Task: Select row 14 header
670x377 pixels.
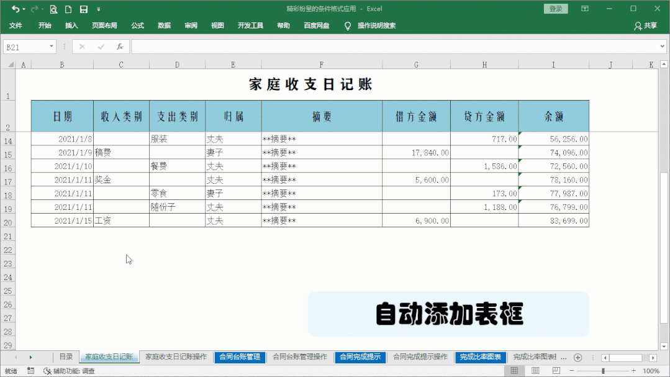Action: click(8, 140)
